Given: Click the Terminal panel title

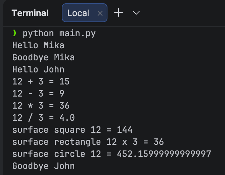Looking at the screenshot, I should click(30, 13).
